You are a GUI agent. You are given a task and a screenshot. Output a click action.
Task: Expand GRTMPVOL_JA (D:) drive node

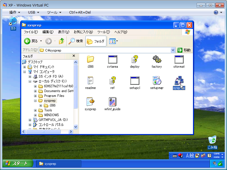tap(30, 120)
